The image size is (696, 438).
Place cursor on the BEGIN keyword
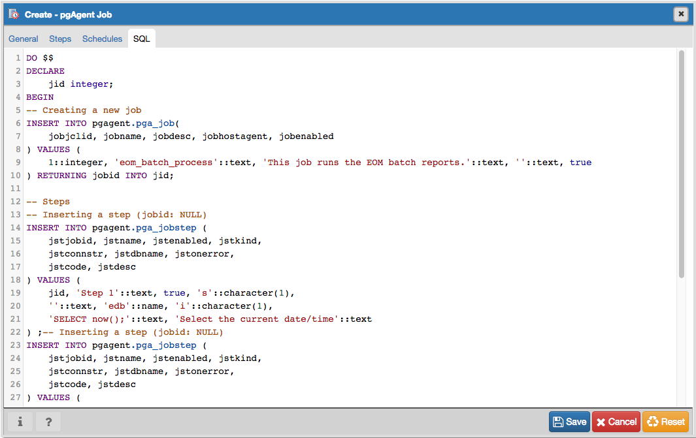click(x=40, y=97)
